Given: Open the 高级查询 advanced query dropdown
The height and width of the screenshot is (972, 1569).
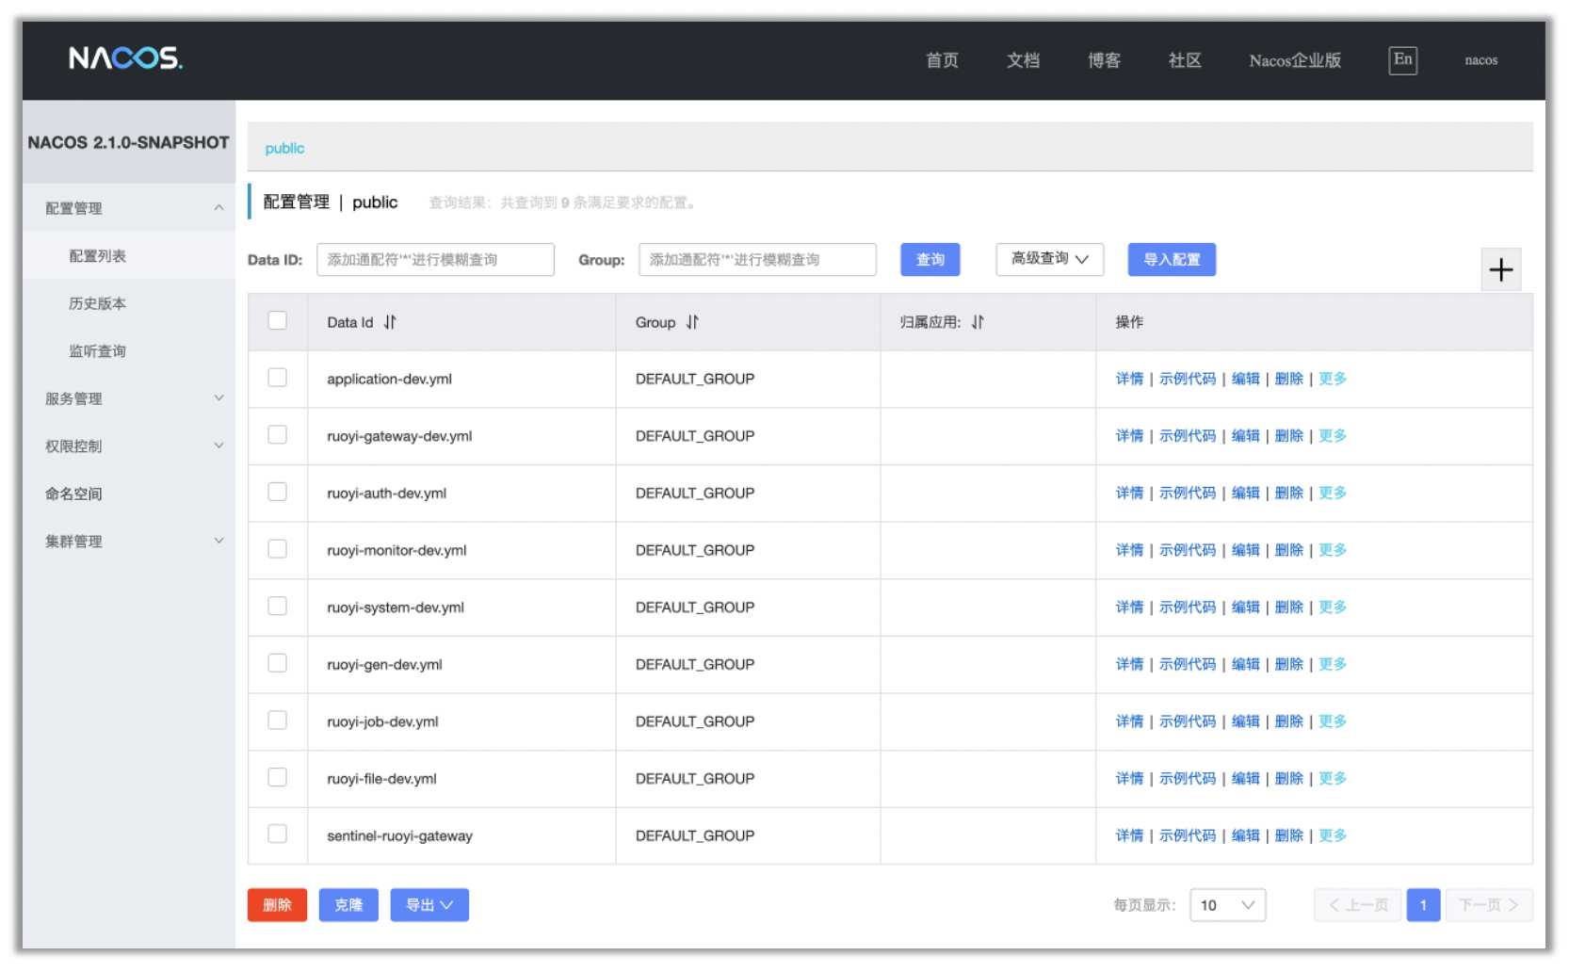Looking at the screenshot, I should [1049, 259].
